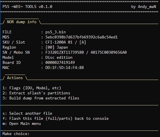Click the MAC address DD:1F:5D:14:F4:8B
The height and width of the screenshot is (137, 160).
click(65, 68)
